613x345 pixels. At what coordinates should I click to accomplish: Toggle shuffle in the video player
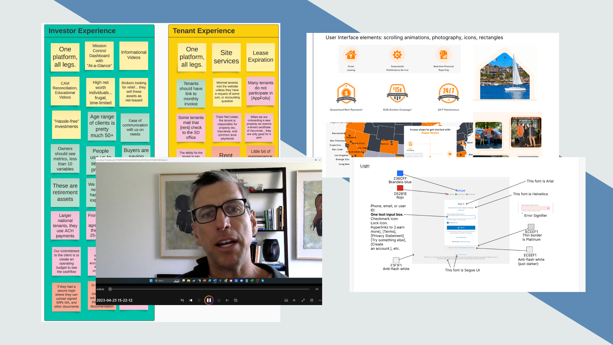[x=182, y=300]
